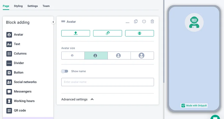Viewport: 224px width, 119px height.
Task: Duplicate the Avatar block using copy icon
Action: 136,21
